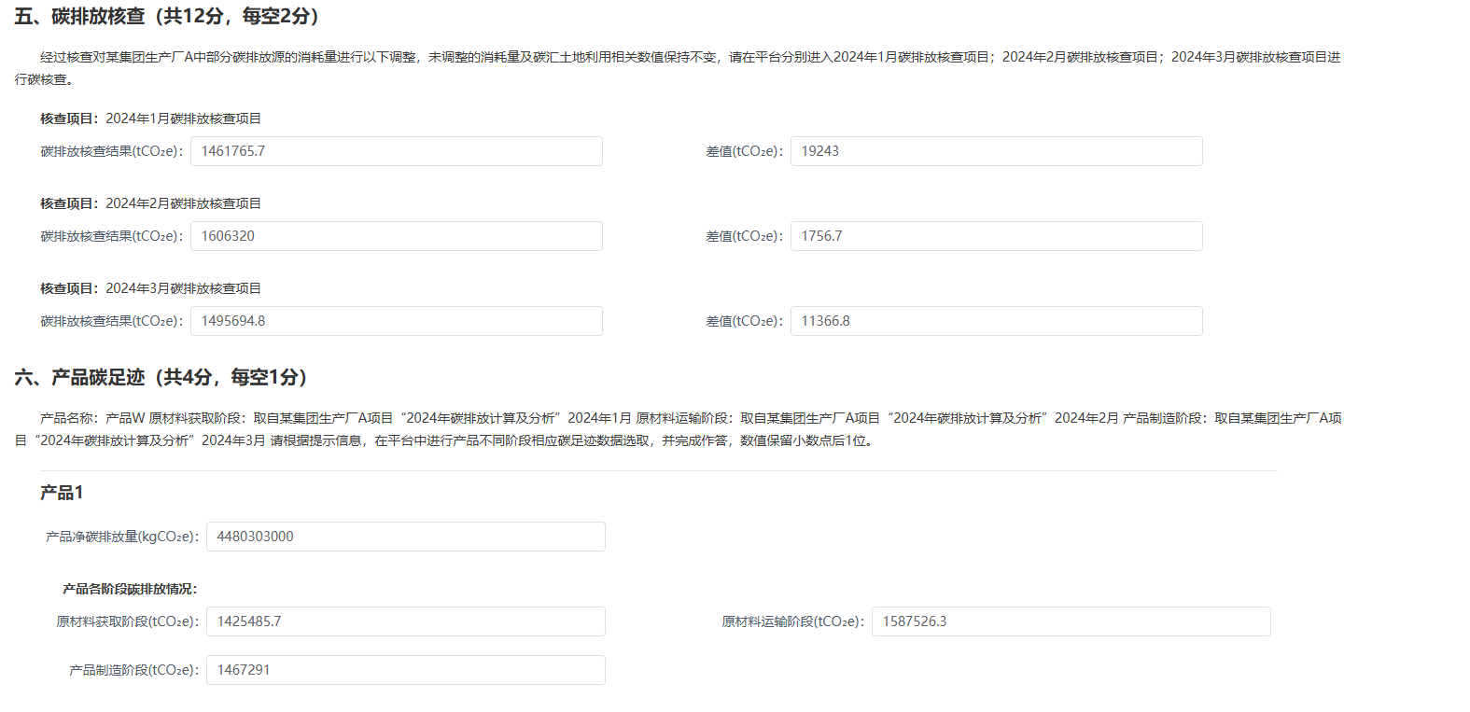Focus the 原材料运输阶段 input field
The image size is (1470, 712).
click(x=1071, y=621)
